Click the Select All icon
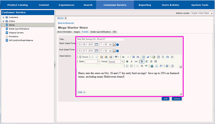 [x=143, y=57]
